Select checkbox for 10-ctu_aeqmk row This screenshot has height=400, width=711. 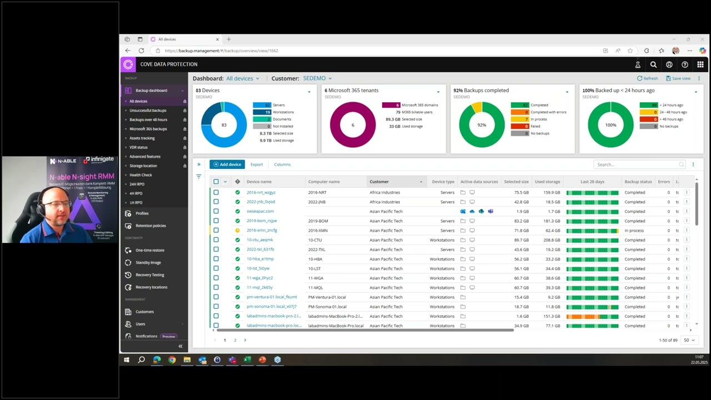(x=216, y=240)
